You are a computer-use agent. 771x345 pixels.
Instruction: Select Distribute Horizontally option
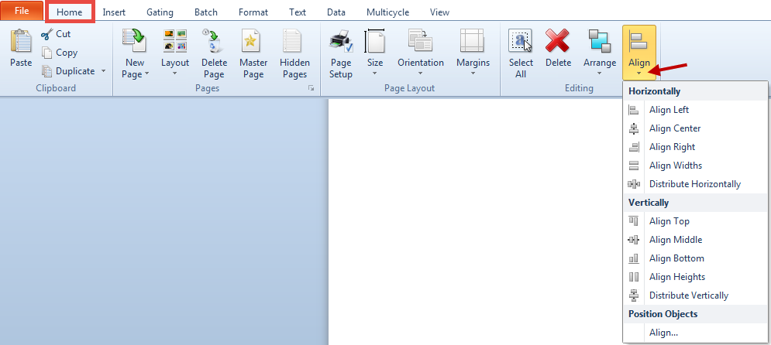pyautogui.click(x=694, y=184)
